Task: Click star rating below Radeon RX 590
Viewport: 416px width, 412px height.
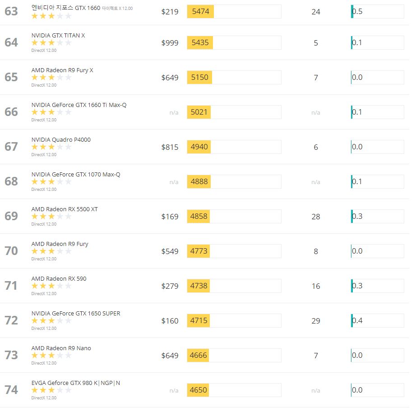Action: [51, 286]
